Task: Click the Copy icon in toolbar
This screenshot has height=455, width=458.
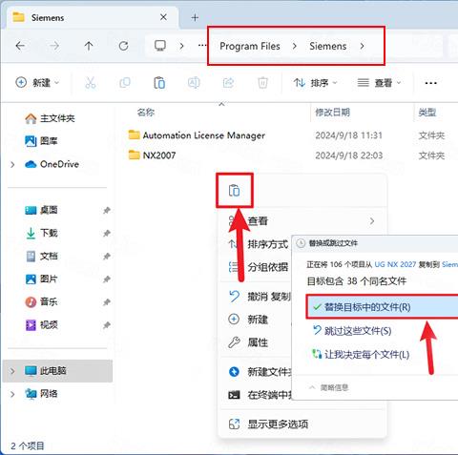Action: coord(125,83)
